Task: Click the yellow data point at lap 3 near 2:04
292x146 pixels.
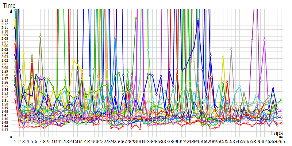Action: [x=24, y=53]
